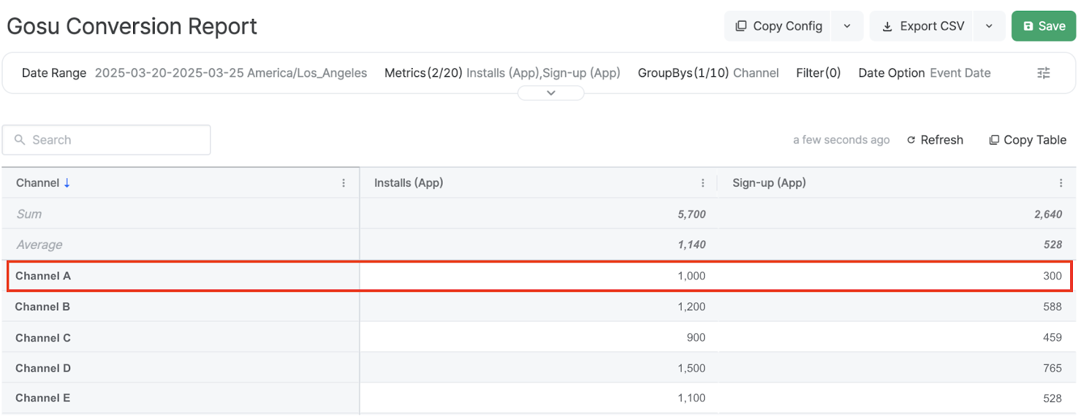Open the Installs (App) column options menu
This screenshot has height=419, width=1081.
click(x=703, y=183)
